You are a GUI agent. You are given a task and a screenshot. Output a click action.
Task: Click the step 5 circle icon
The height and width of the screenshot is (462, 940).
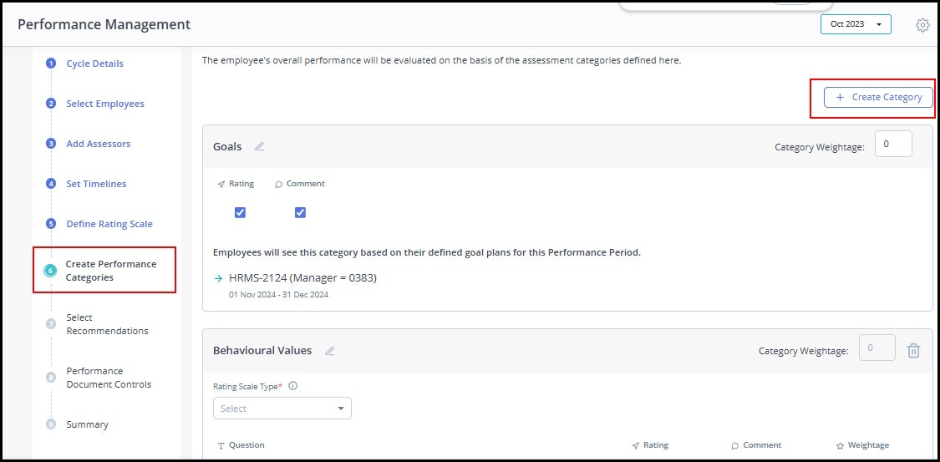point(51,224)
